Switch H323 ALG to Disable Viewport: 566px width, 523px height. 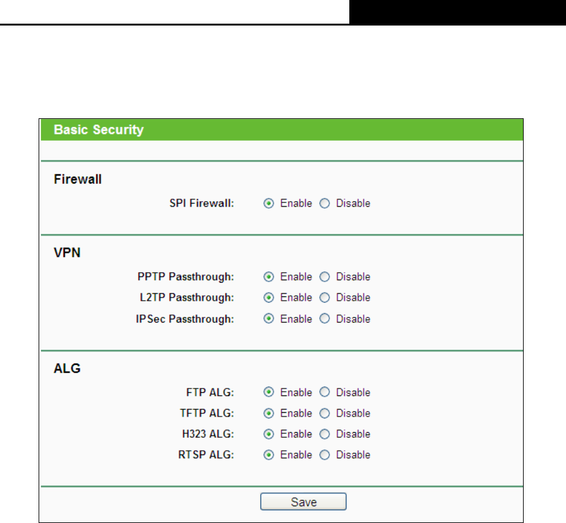pyautogui.click(x=324, y=434)
